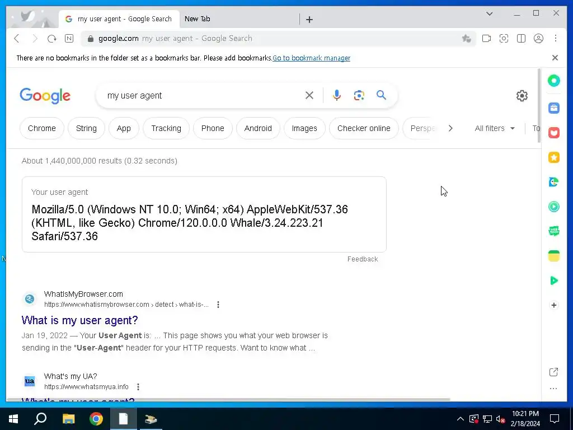The image size is (573, 430).
Task: Open the Naver home button
Action: 69,39
